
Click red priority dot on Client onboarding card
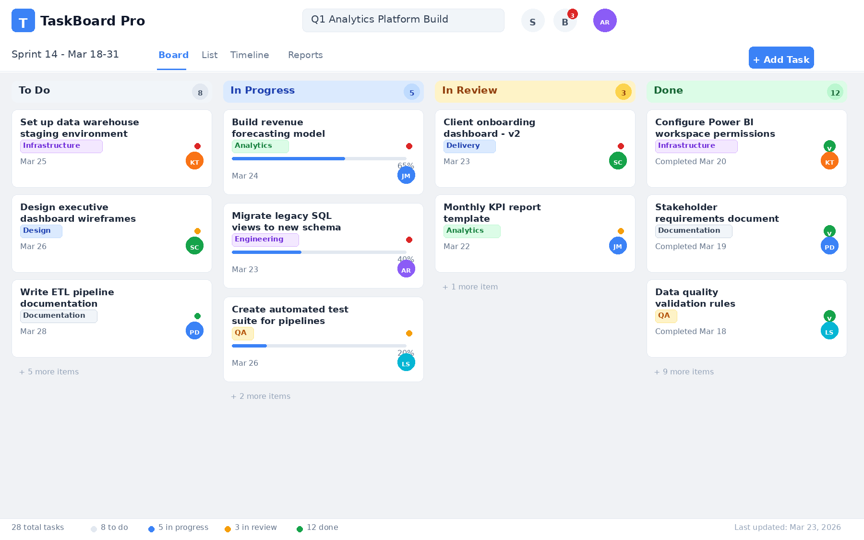click(621, 146)
